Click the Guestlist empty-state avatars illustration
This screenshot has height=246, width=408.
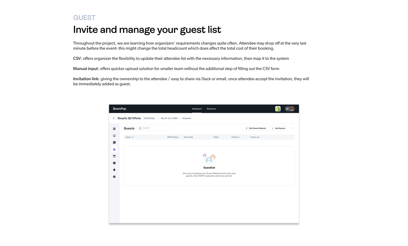(x=209, y=159)
